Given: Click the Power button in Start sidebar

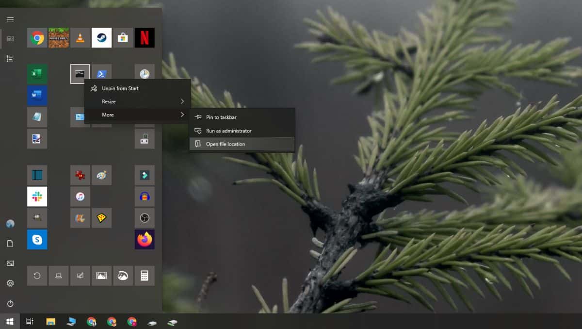Looking at the screenshot, I should click(x=10, y=303).
